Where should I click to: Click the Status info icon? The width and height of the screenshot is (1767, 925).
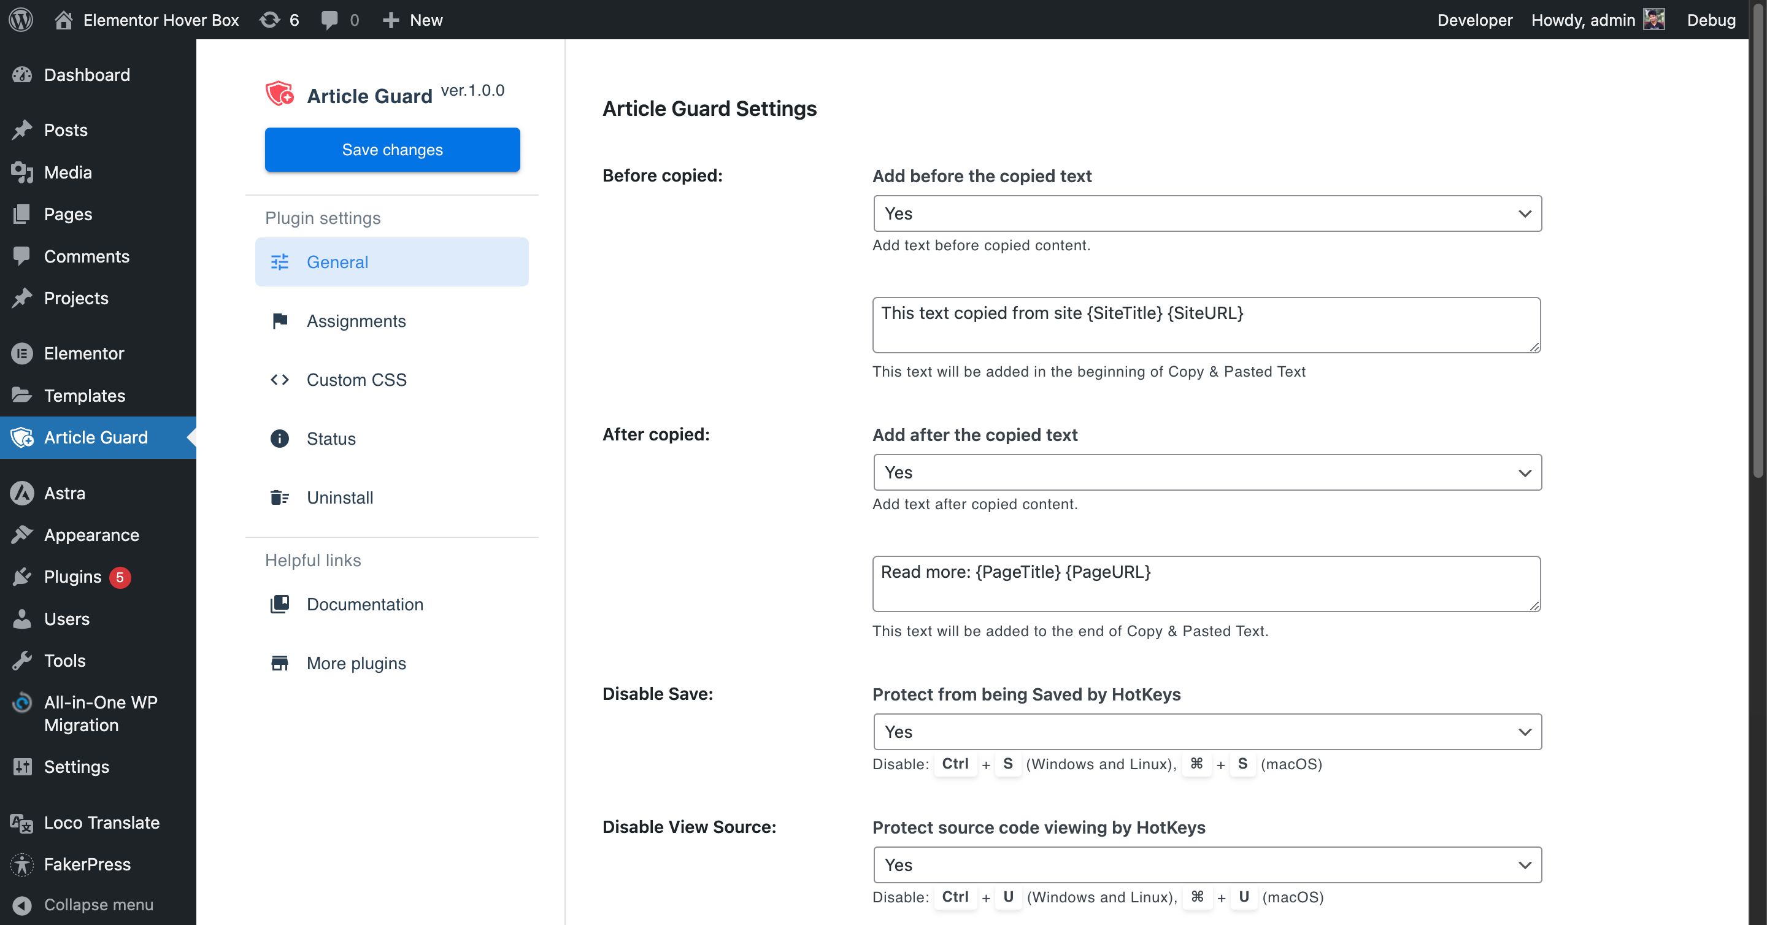tap(279, 438)
